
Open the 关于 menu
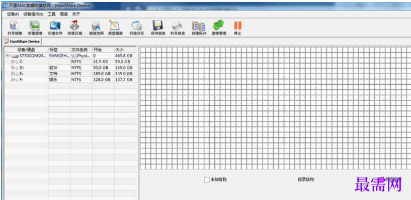[x=76, y=15]
